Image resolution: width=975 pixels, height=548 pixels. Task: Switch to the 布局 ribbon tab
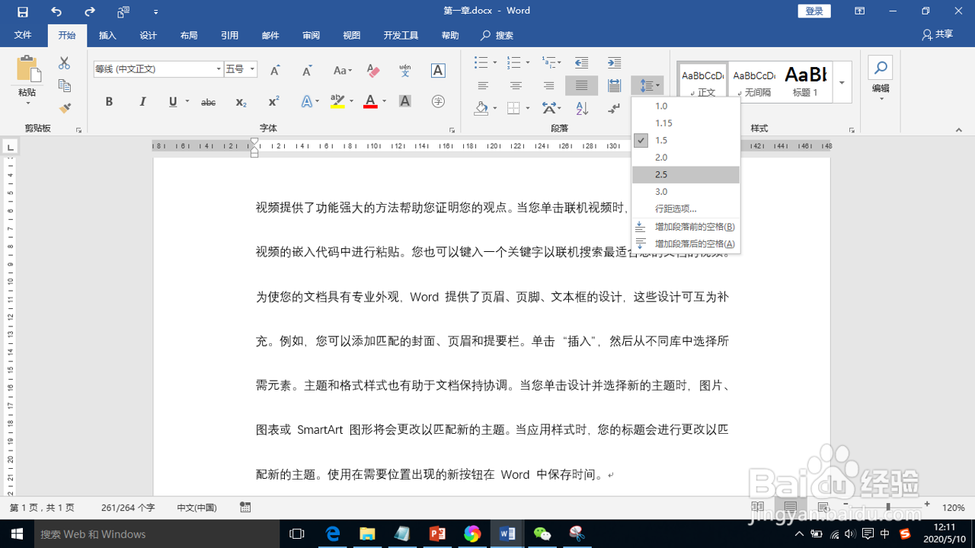pos(189,36)
